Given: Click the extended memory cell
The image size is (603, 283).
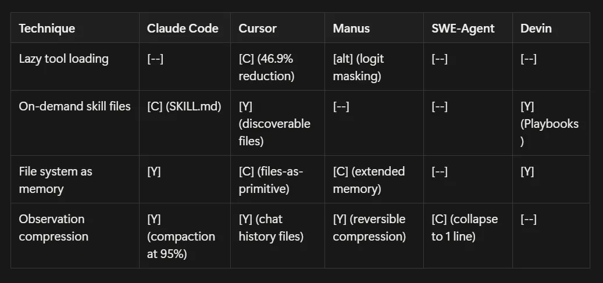Looking at the screenshot, I should [x=369, y=180].
